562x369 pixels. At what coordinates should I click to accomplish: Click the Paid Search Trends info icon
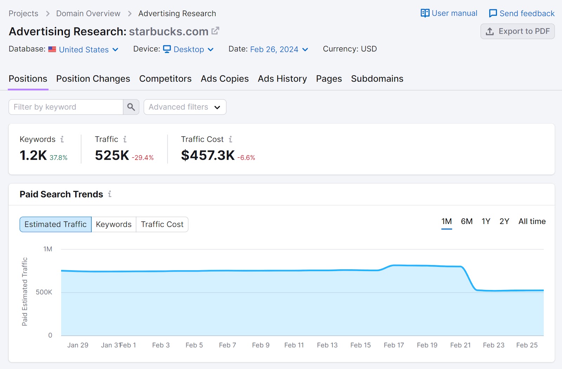[x=110, y=195]
